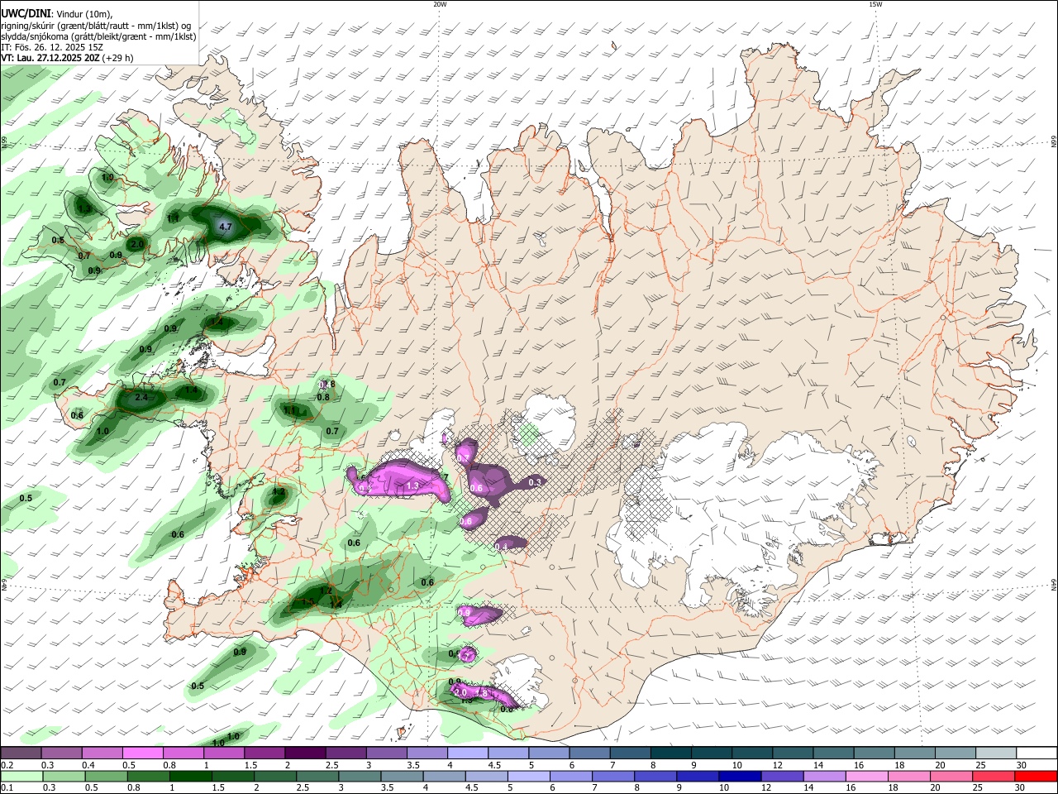Viewport: 1058px width, 794px height.
Task: Click the darkest purple swatch in the upper scale
Action: 304,753
